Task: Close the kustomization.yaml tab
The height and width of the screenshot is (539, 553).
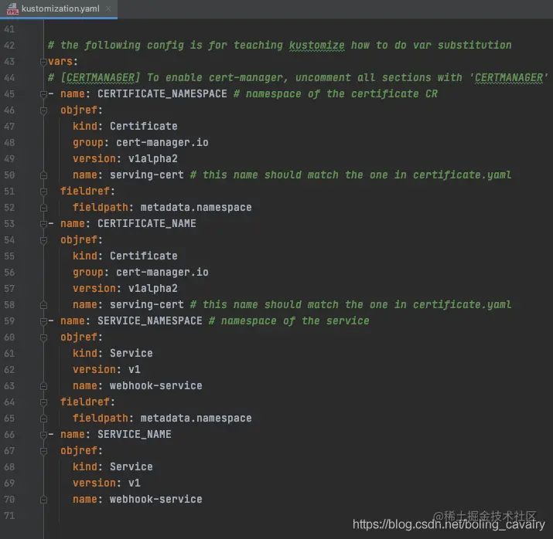Action: [x=108, y=8]
